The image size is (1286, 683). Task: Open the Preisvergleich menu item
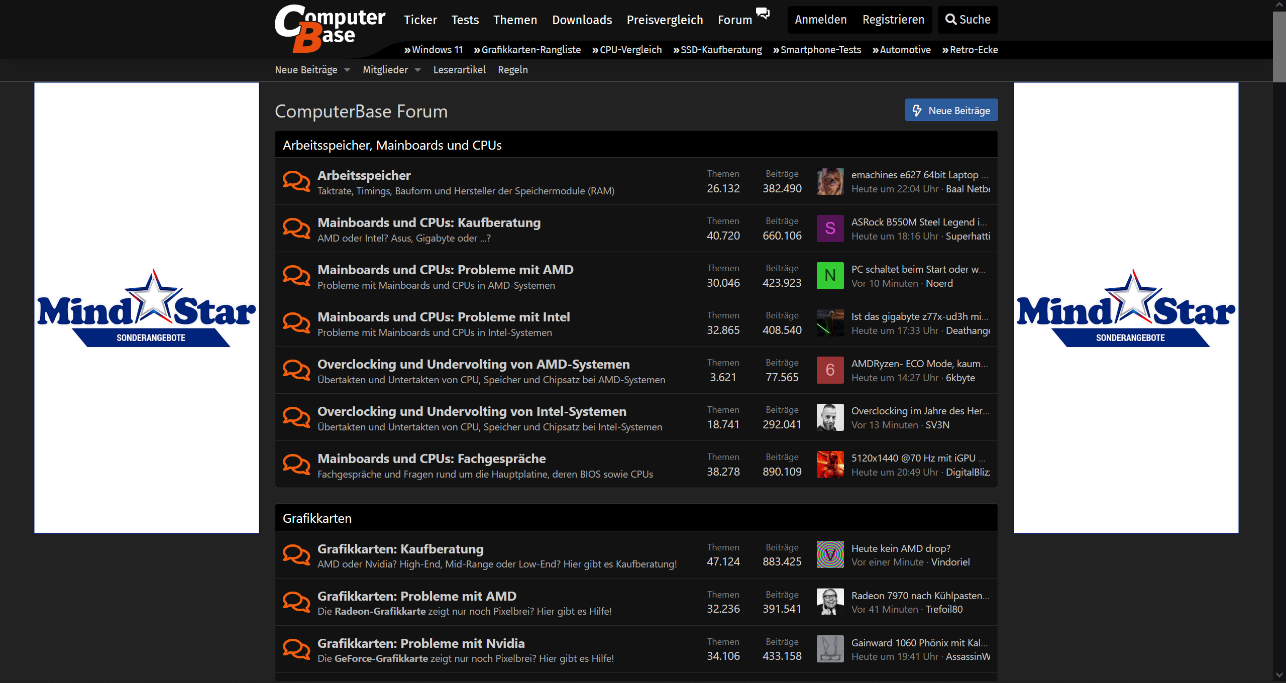pos(665,20)
